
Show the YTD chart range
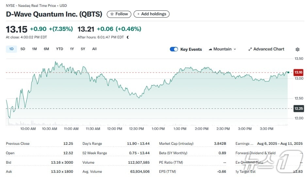coord(59,49)
